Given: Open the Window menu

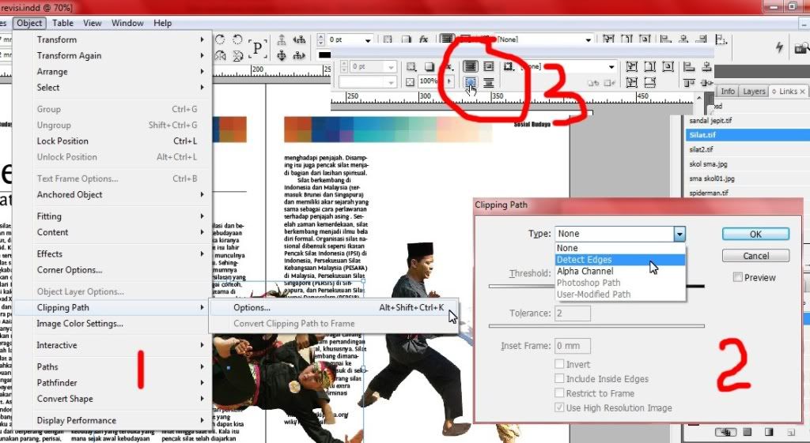Looking at the screenshot, I should pyautogui.click(x=127, y=23).
